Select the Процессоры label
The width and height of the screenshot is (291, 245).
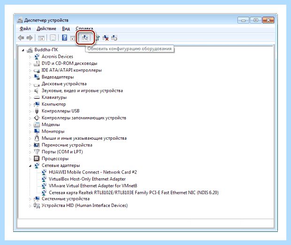tap(55, 158)
